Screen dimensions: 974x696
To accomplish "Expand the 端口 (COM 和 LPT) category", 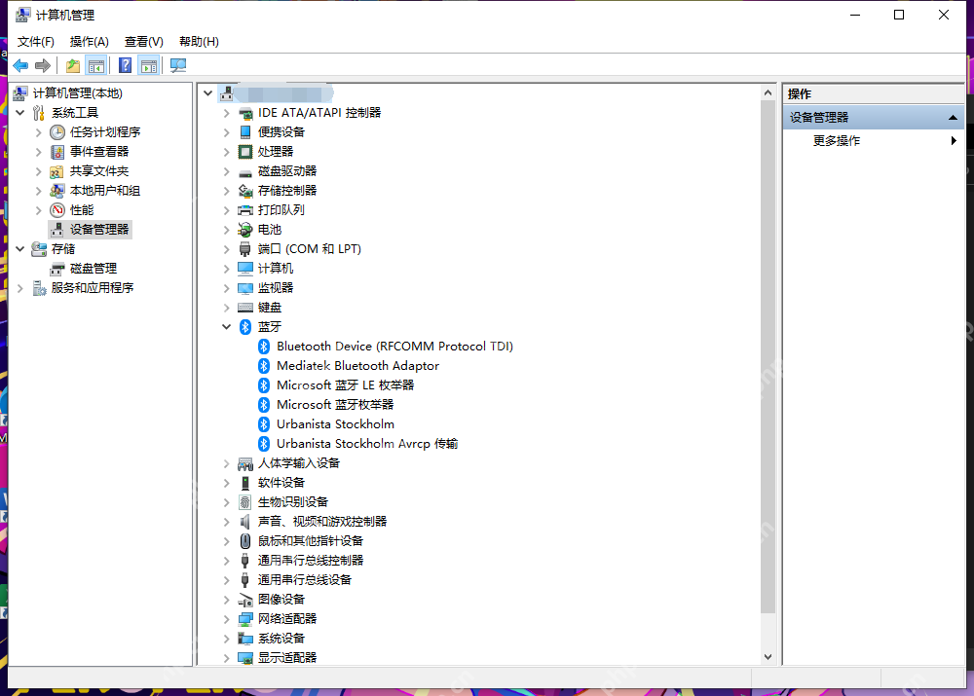I will [226, 249].
